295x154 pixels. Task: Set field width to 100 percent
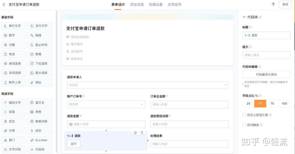point(284,103)
